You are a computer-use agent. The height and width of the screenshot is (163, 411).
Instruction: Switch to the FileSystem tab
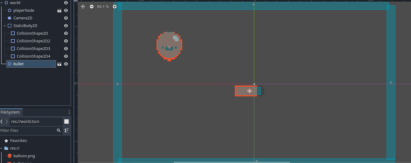coord(10,112)
